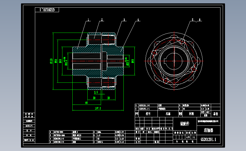
Task: Select the GS201201.1-2 code in parts list
Action: click(144, 105)
